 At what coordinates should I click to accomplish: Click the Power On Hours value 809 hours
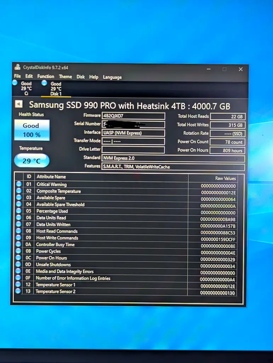(x=227, y=150)
